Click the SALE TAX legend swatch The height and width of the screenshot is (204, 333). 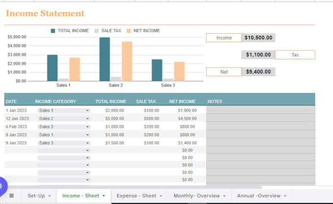(96, 31)
